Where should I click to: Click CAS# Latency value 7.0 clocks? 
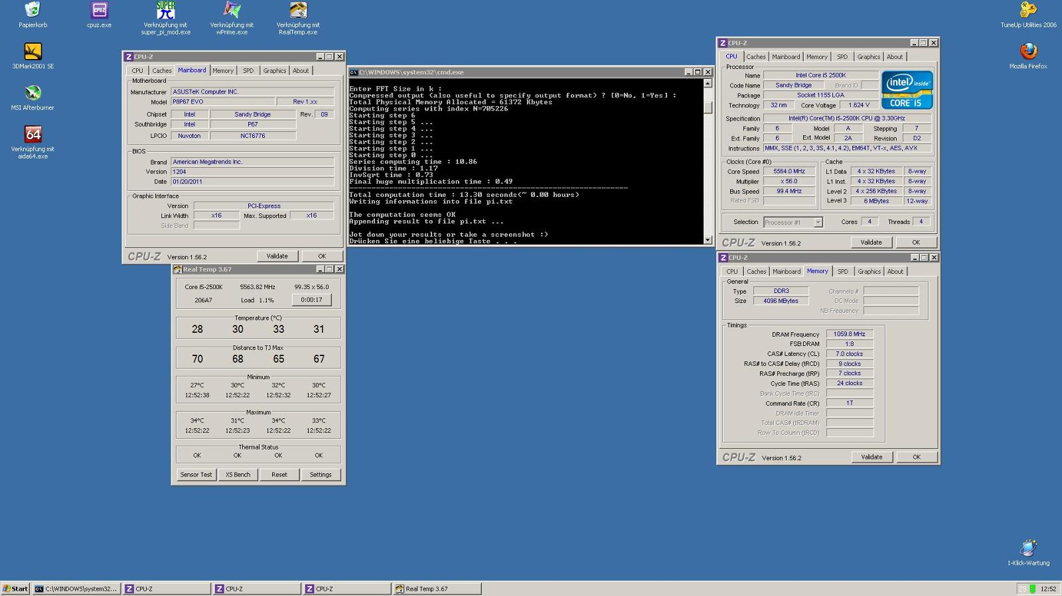click(x=850, y=354)
